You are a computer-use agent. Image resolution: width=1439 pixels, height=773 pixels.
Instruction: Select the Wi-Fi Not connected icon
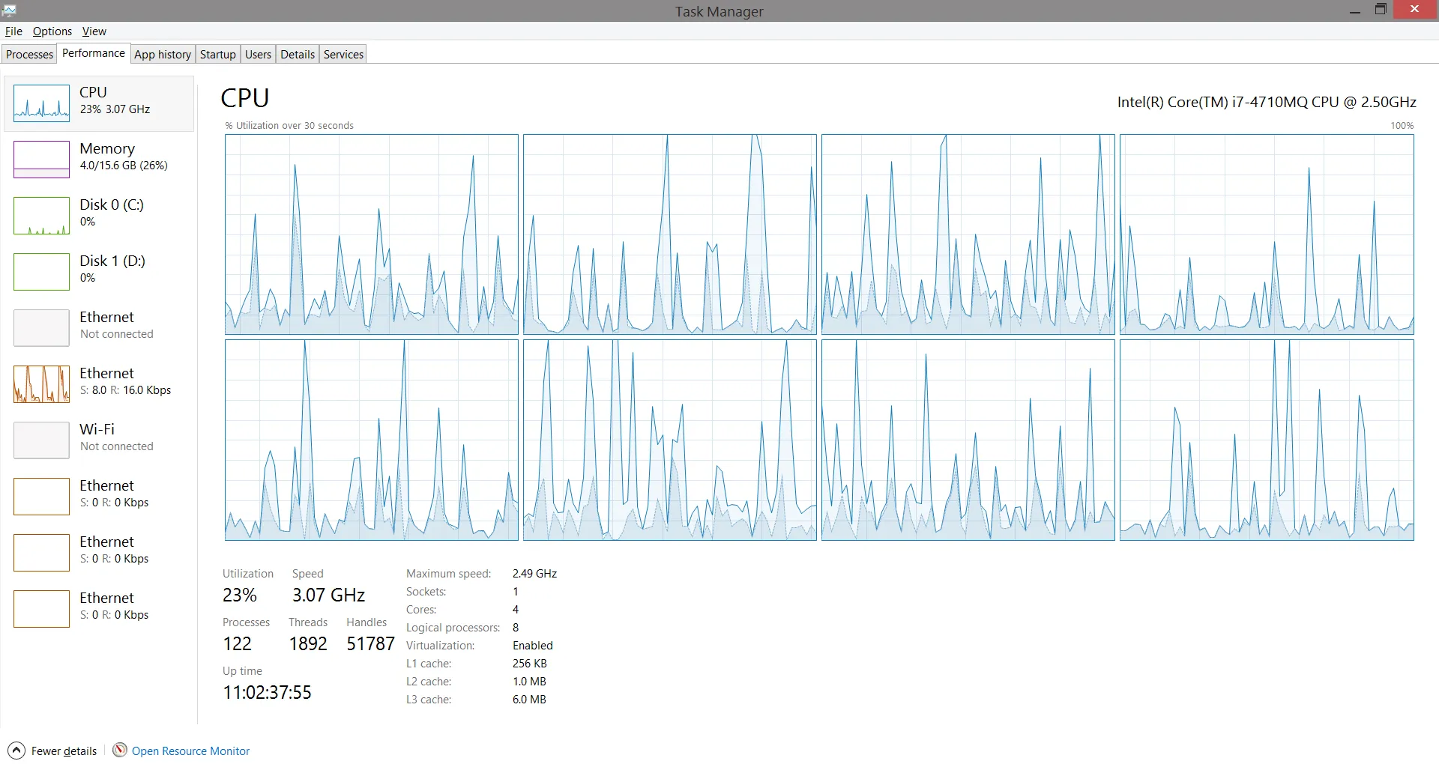pyautogui.click(x=41, y=440)
